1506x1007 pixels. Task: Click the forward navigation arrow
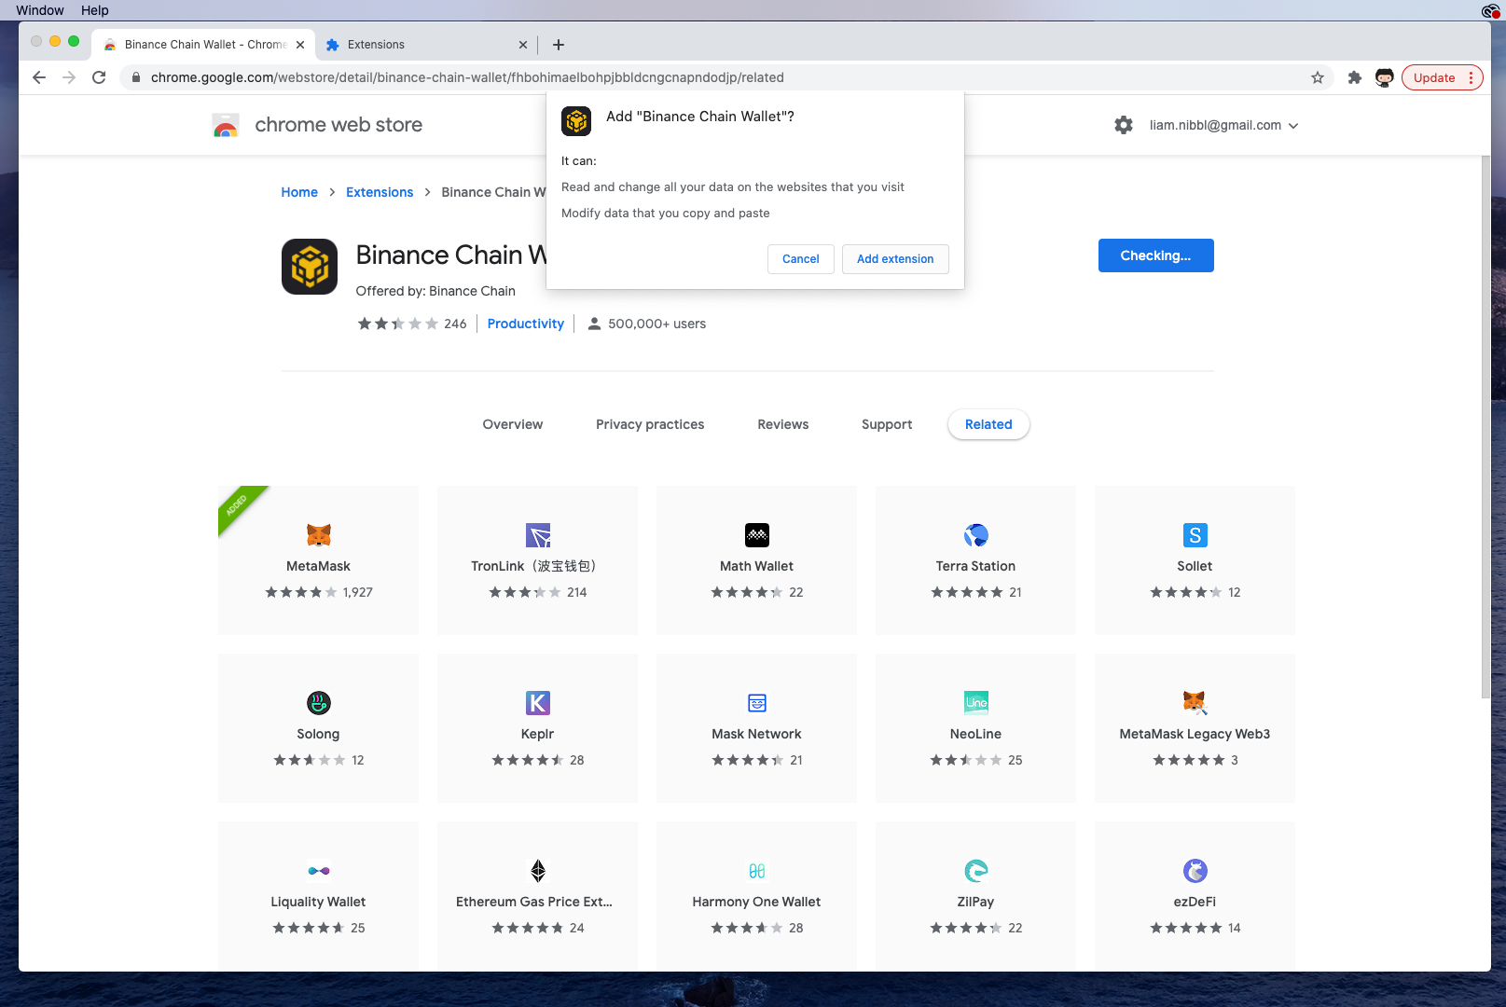(69, 77)
